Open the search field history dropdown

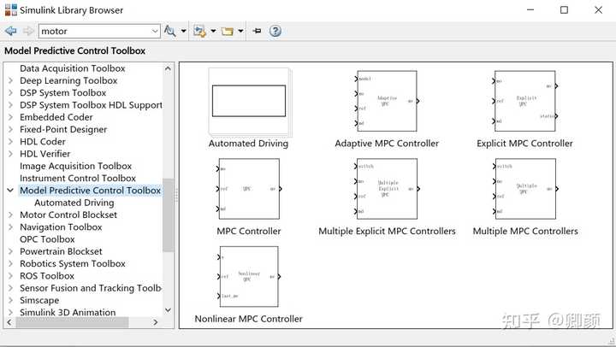(155, 31)
